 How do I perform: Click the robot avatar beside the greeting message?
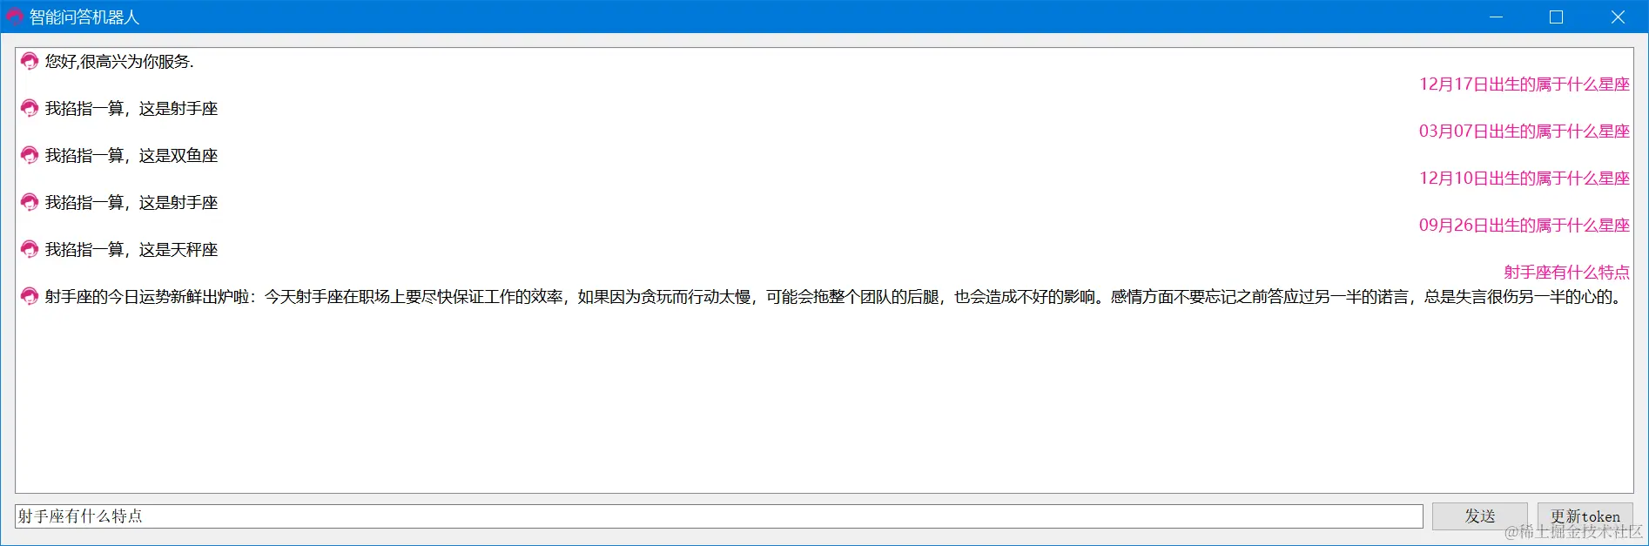pyautogui.click(x=30, y=61)
